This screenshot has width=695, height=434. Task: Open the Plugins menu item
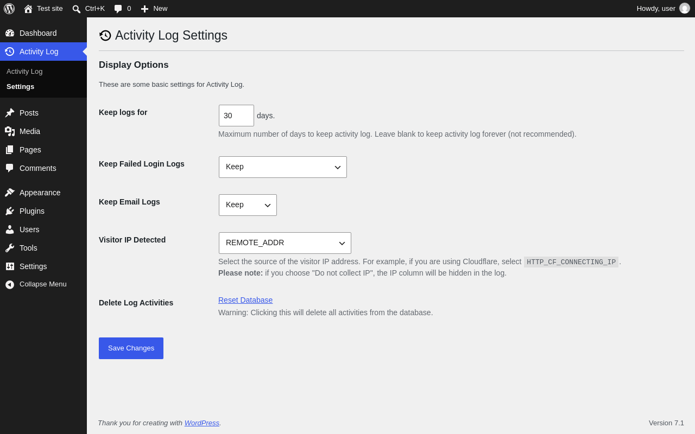tap(43, 211)
